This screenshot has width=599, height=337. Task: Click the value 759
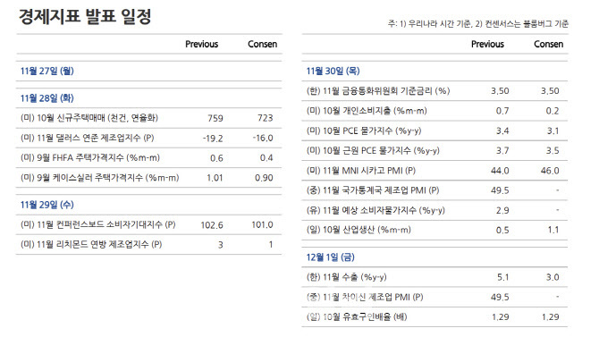pyautogui.click(x=215, y=118)
